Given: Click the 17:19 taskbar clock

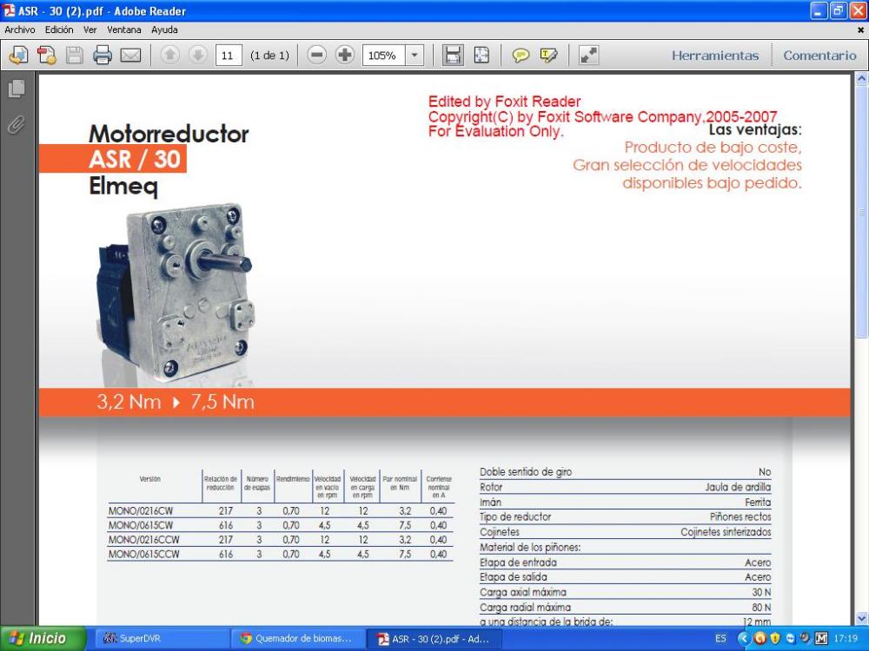Looking at the screenshot, I should (x=846, y=638).
